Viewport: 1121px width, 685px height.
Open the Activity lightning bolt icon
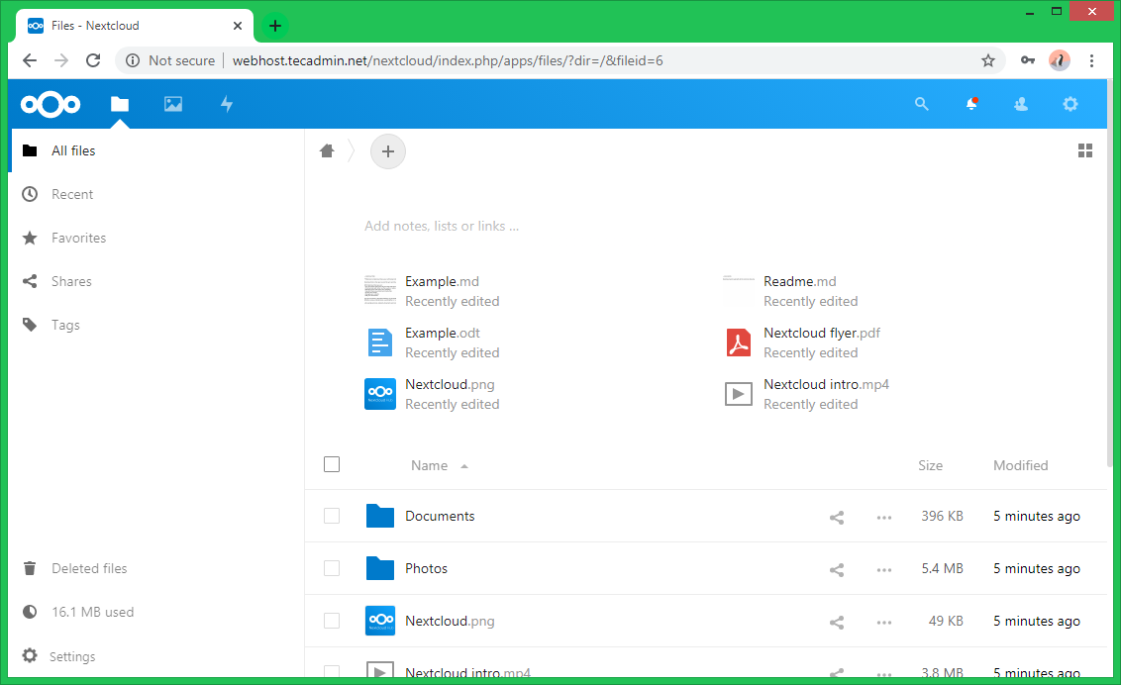(227, 104)
